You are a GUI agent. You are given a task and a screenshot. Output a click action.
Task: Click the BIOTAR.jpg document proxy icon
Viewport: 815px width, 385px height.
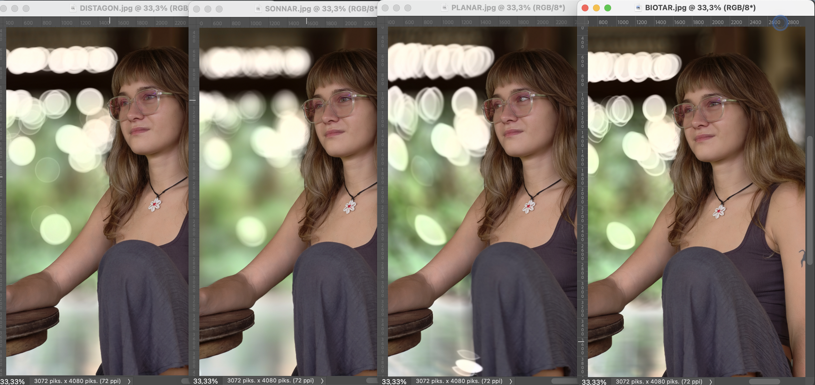tap(638, 8)
